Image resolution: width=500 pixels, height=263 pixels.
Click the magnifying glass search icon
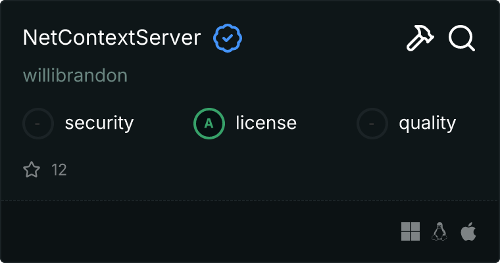[462, 39]
